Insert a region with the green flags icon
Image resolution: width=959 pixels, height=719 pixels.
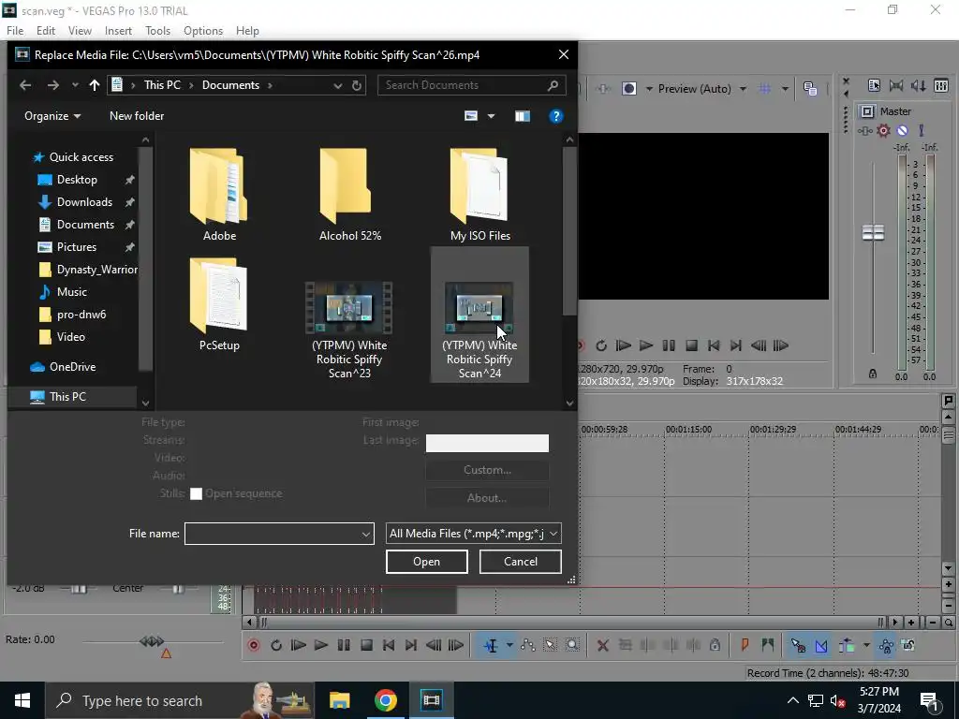click(x=768, y=644)
